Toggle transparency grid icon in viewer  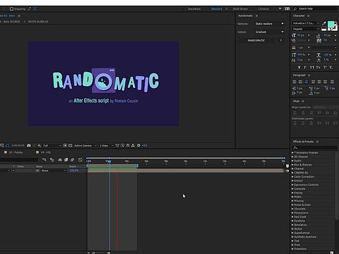point(70,145)
